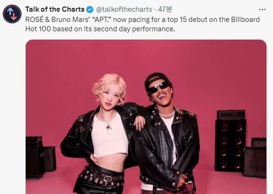Click the small amp at the photo's right edge
Screen dimensions: 273x194
254,158
